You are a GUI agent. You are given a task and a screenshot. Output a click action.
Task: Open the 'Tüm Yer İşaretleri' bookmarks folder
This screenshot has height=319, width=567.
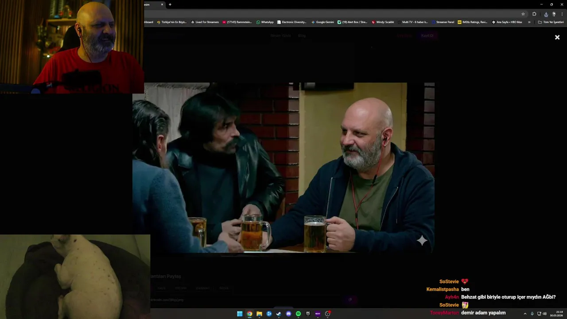[x=551, y=22]
